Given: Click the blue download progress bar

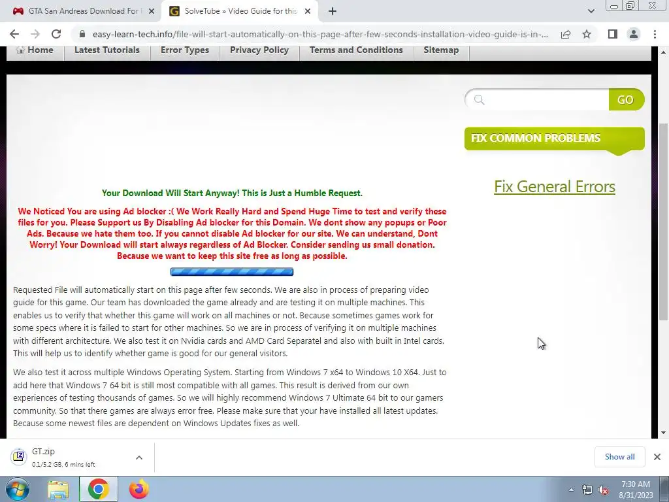Looking at the screenshot, I should pos(232,272).
